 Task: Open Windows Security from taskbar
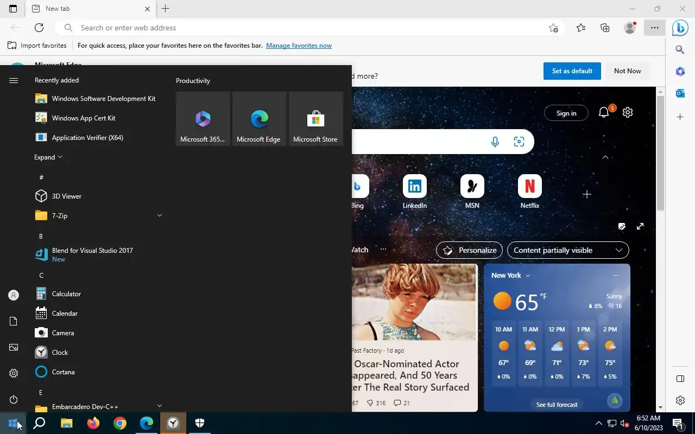click(x=199, y=423)
